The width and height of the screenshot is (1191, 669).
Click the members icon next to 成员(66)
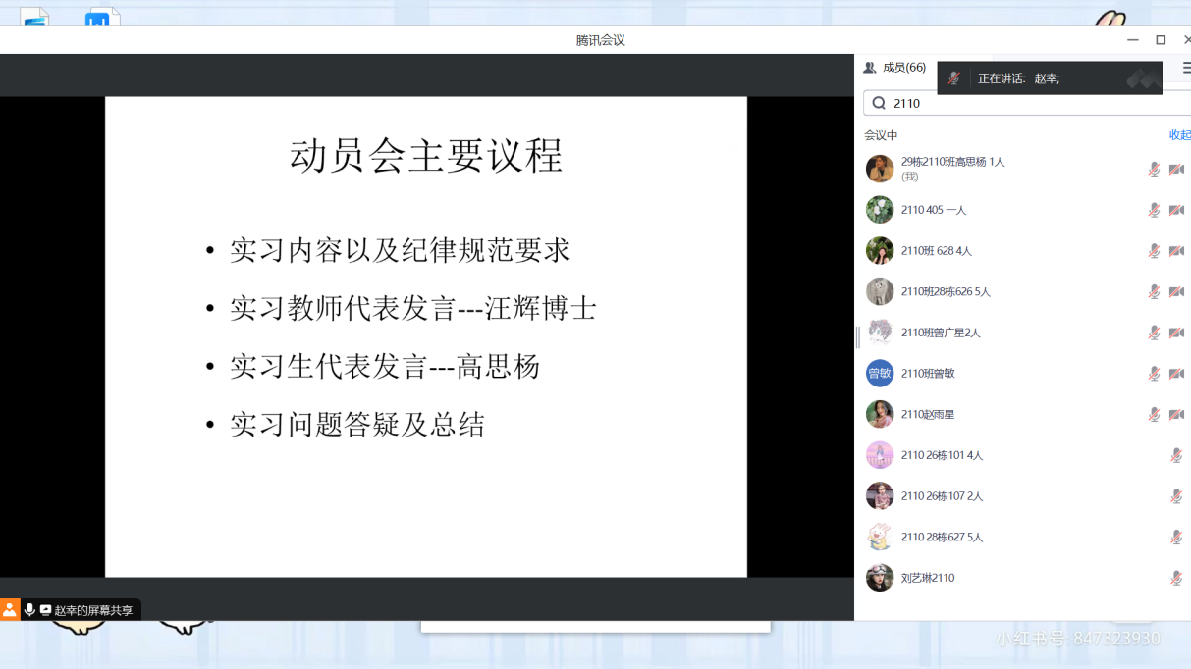click(x=870, y=68)
